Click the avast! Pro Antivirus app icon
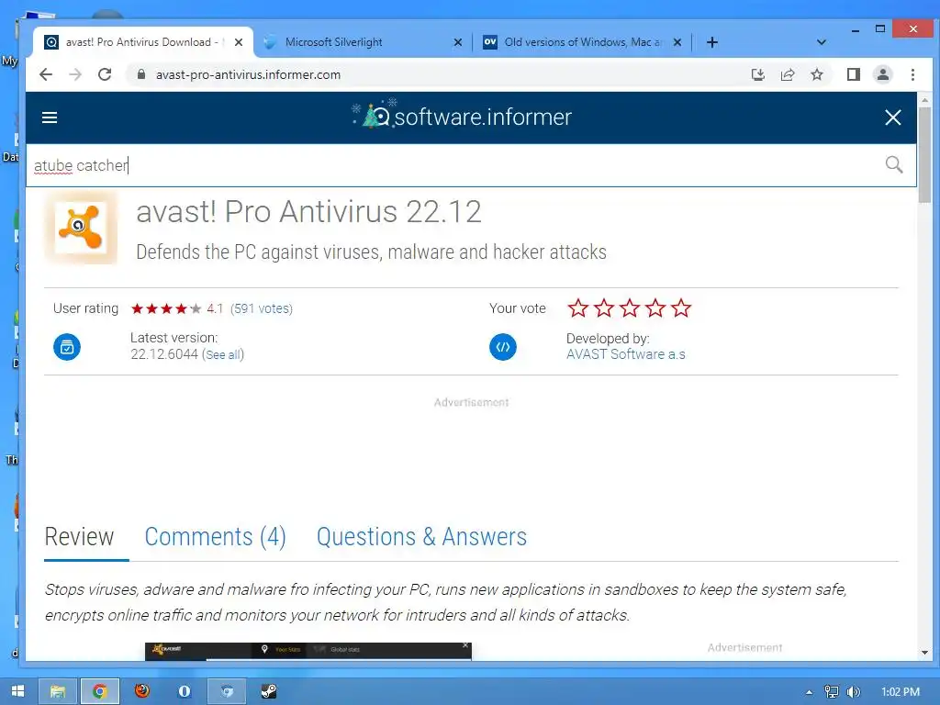The width and height of the screenshot is (940, 705). [x=81, y=228]
